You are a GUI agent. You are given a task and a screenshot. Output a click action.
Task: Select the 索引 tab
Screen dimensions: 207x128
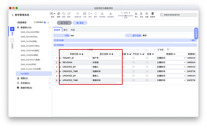(65, 30)
